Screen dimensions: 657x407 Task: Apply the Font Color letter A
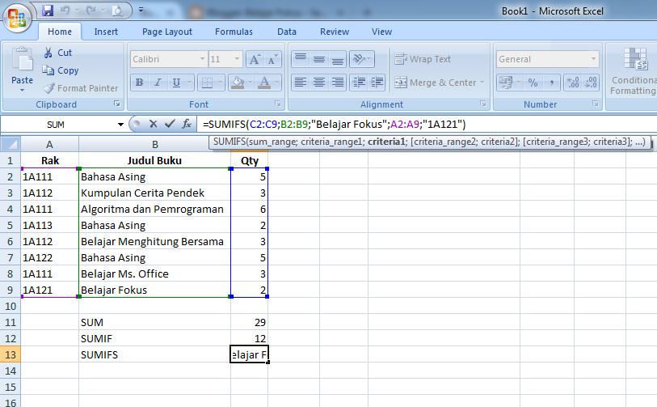click(x=264, y=83)
